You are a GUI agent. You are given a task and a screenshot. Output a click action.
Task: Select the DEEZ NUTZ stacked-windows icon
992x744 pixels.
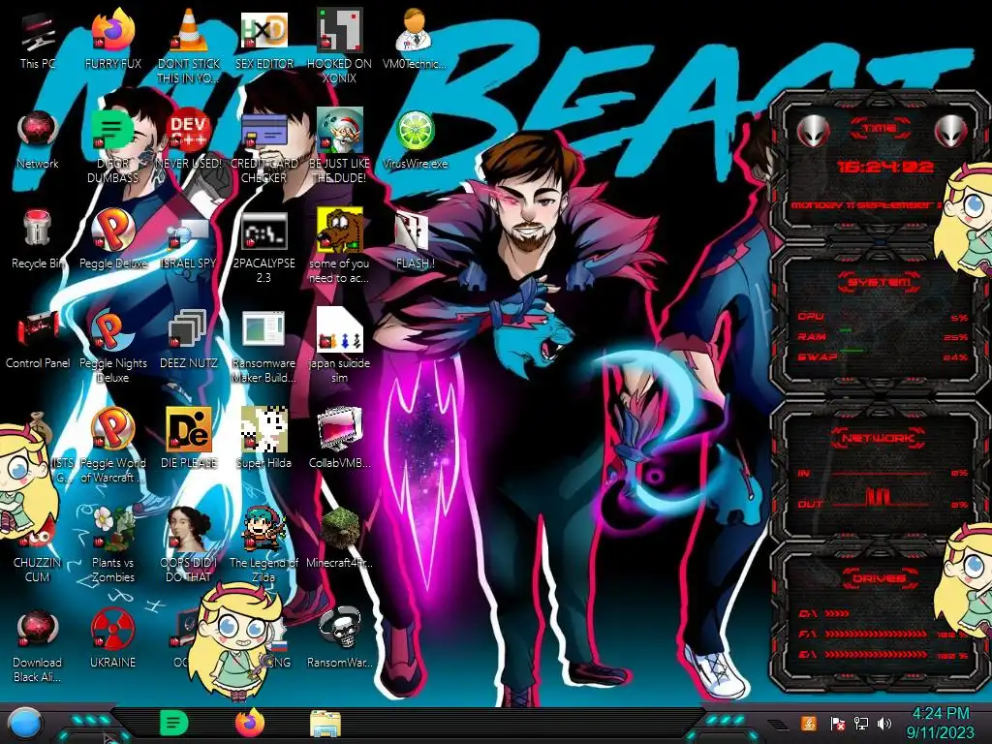pyautogui.click(x=189, y=340)
